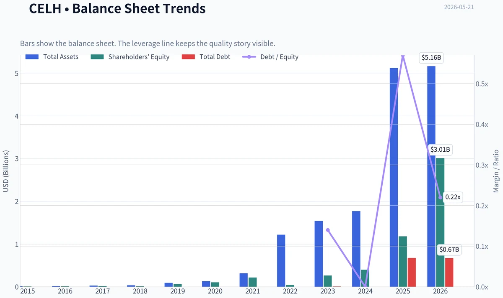Click the 2026 Debt / Equity line point
This screenshot has width=503, height=298.
click(440, 197)
